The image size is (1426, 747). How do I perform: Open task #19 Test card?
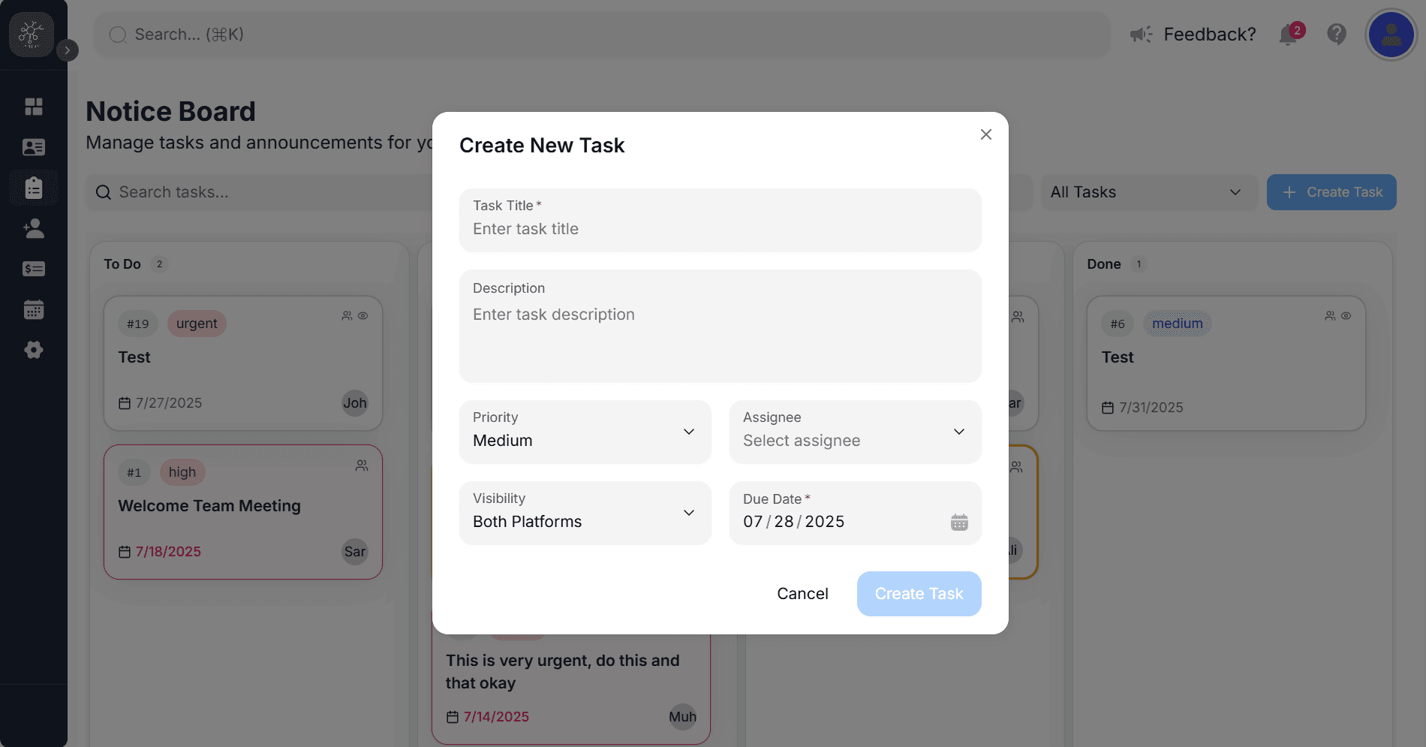pos(243,363)
